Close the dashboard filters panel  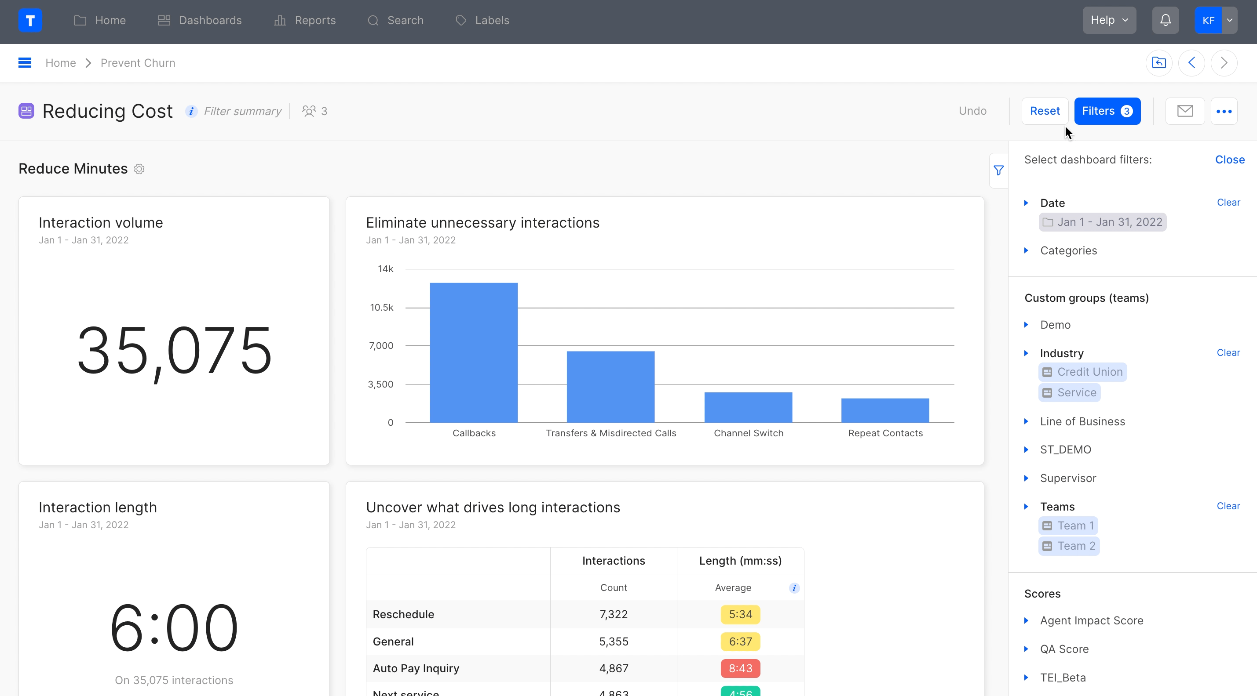click(x=1229, y=160)
